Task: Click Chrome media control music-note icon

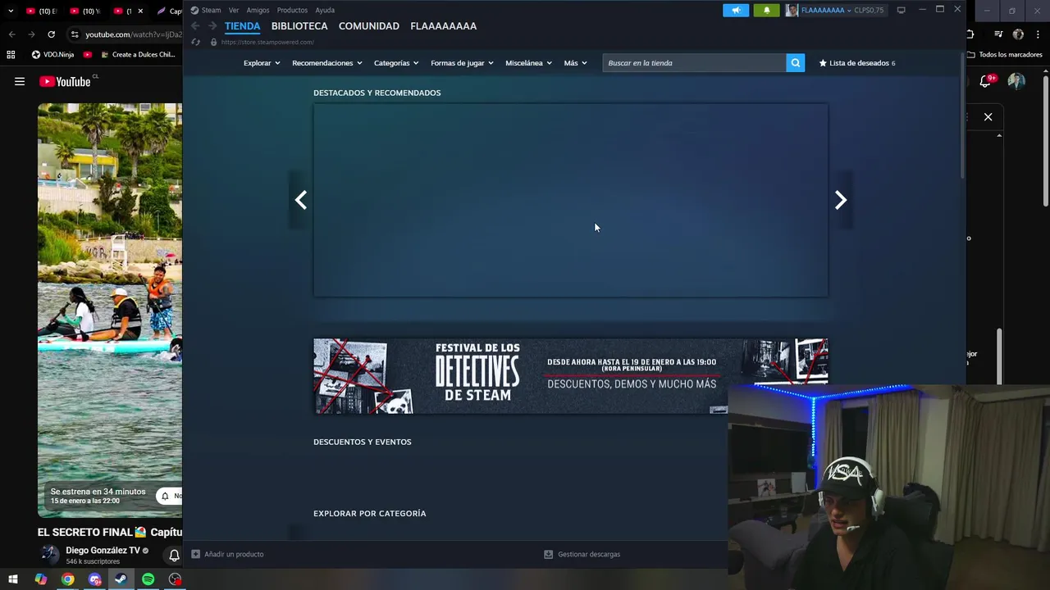Action: 998,34
